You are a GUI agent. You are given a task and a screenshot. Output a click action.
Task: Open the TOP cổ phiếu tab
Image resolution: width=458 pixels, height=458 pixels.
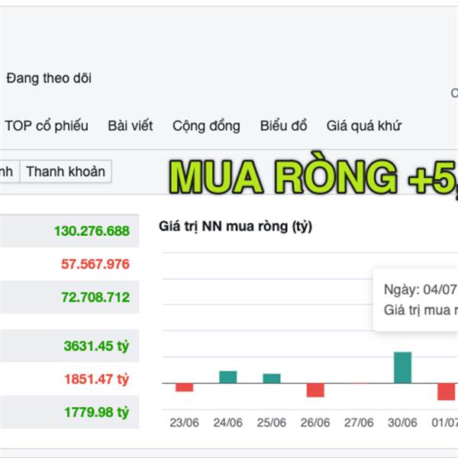coord(47,126)
